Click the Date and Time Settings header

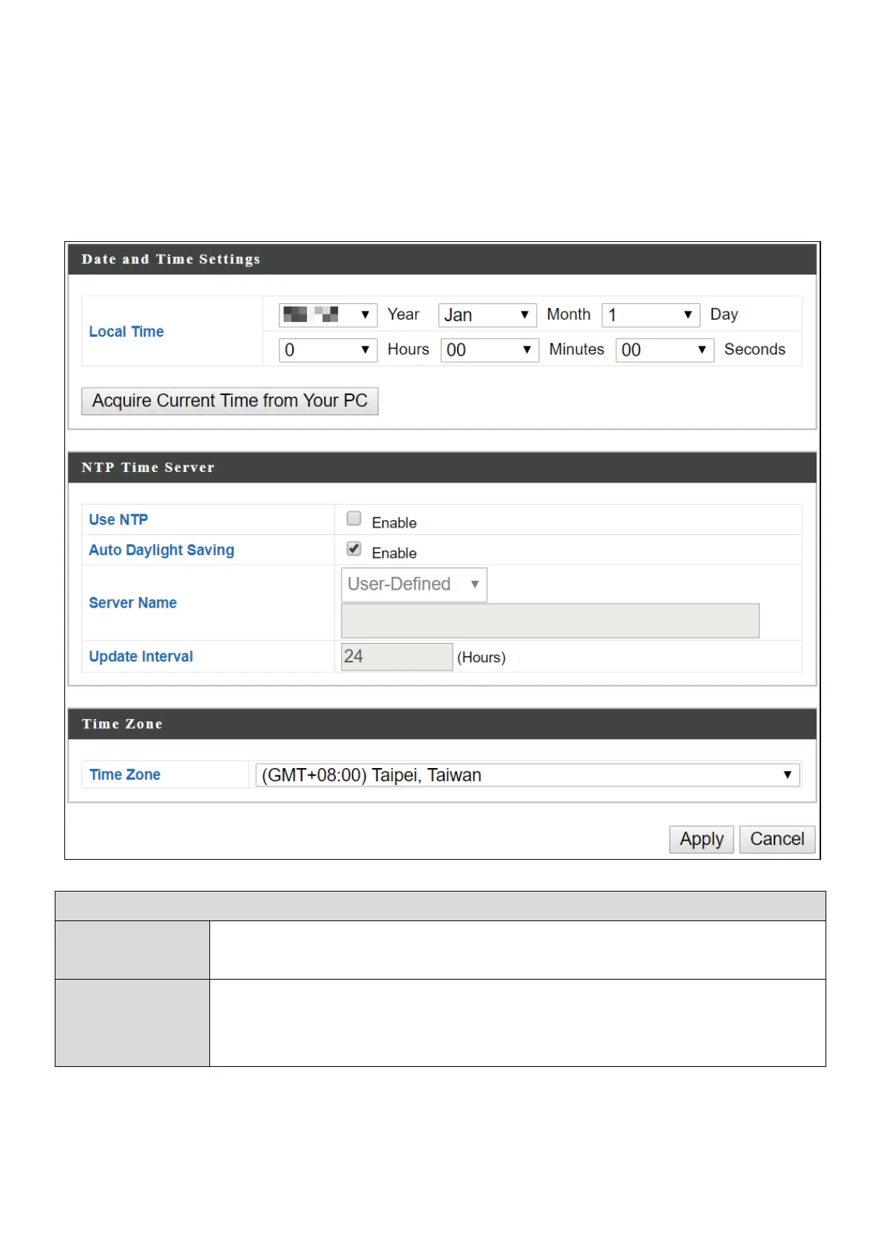click(171, 259)
